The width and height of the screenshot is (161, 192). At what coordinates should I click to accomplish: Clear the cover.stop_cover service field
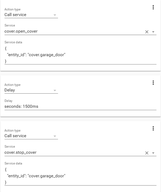pyautogui.click(x=147, y=153)
